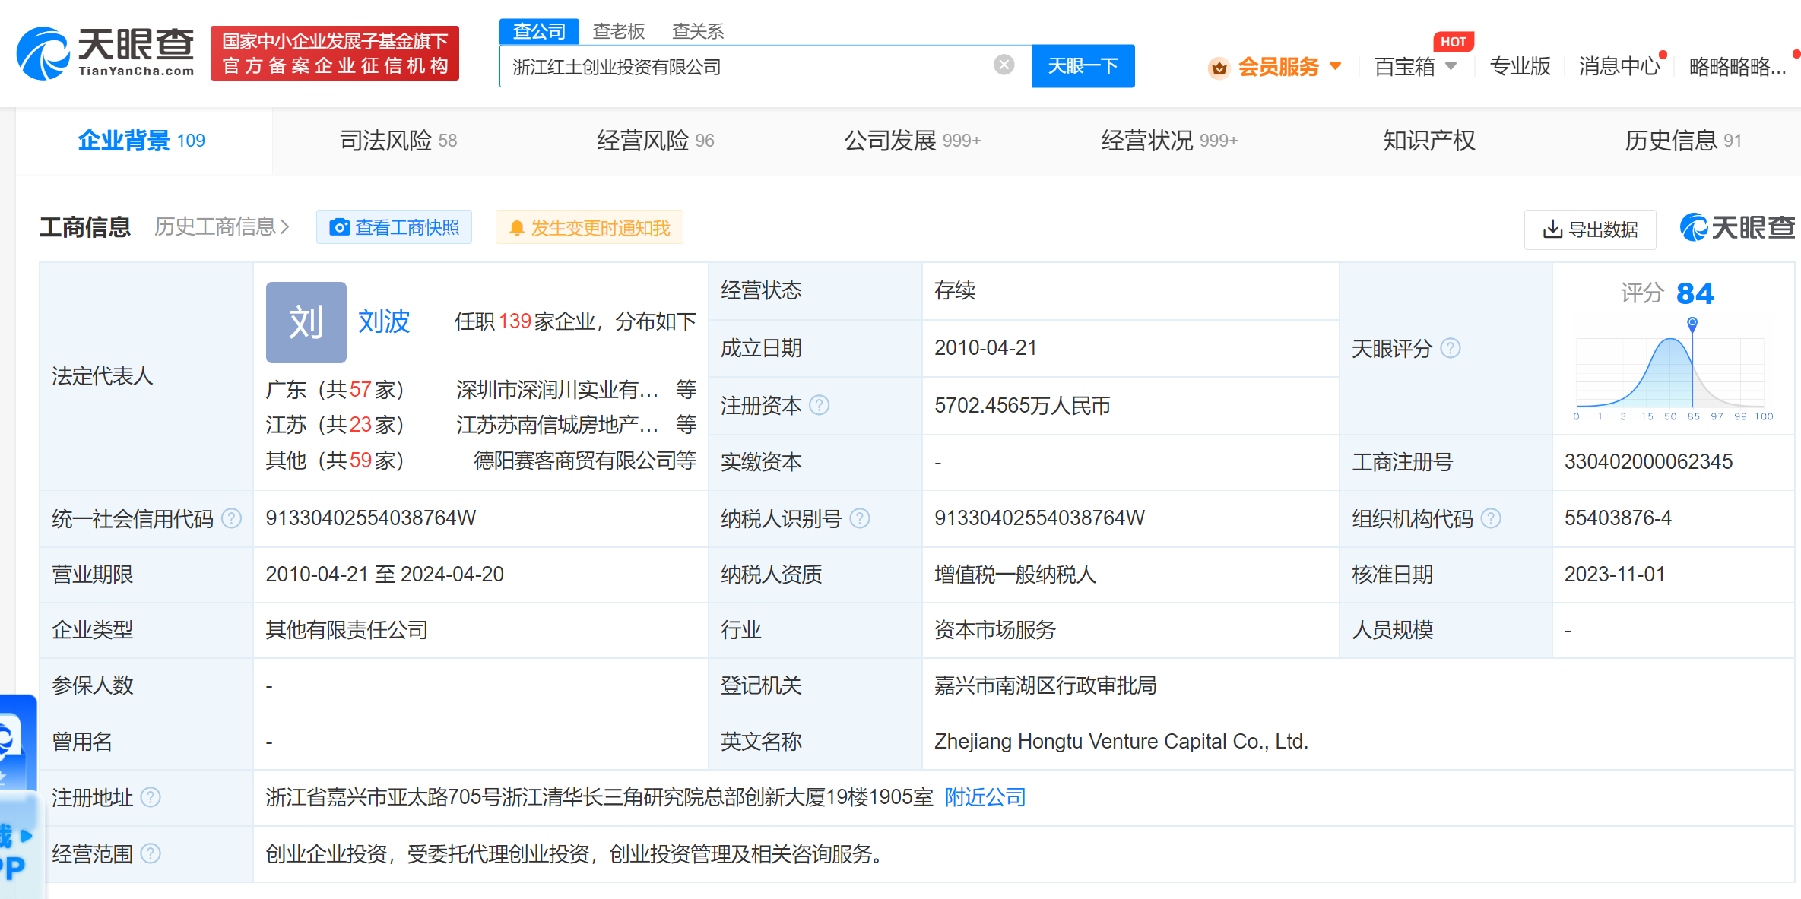
Task: Select the 查老板 search tab
Action: coord(618,31)
